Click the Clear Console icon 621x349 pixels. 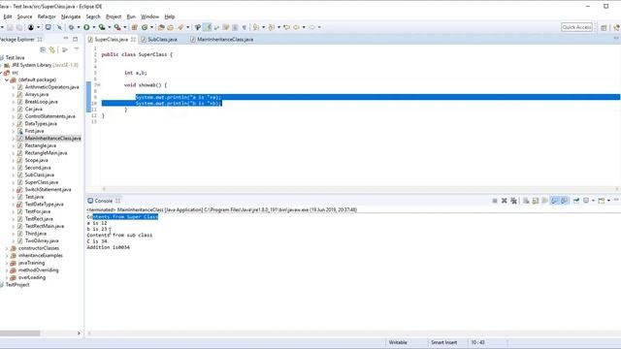tap(526, 201)
